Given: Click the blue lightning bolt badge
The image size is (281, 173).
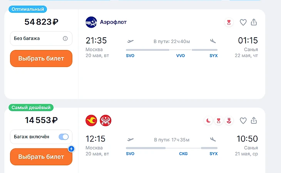Looking at the screenshot, I should 71,149.
